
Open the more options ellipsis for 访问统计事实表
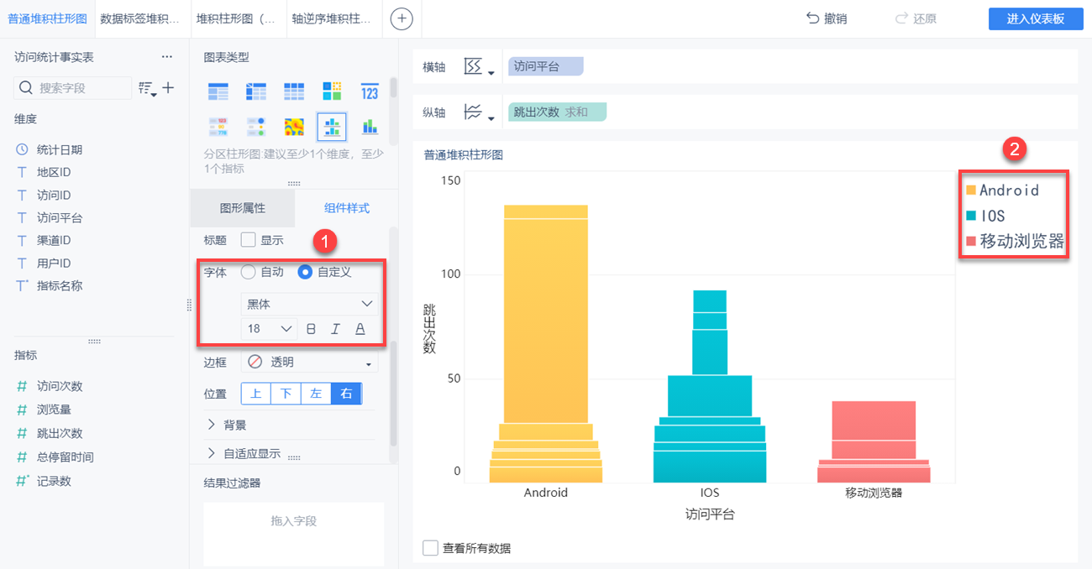pyautogui.click(x=167, y=57)
